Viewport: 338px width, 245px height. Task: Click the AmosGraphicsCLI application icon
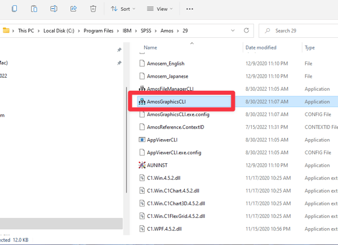(142, 101)
